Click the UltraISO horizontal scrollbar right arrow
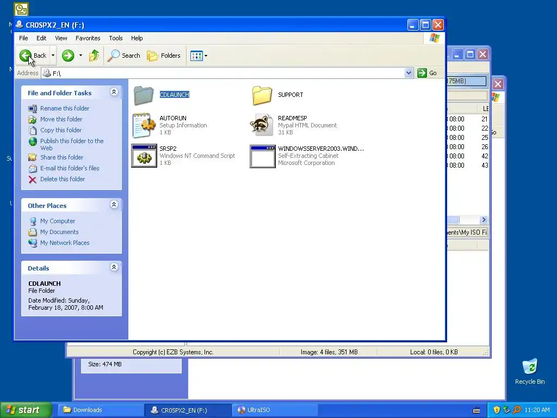The image size is (557, 418). pyautogui.click(x=484, y=220)
